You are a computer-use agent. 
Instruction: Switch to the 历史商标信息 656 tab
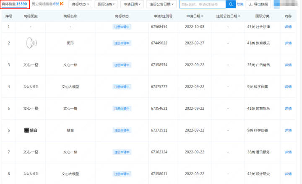pyautogui.click(x=45, y=4)
